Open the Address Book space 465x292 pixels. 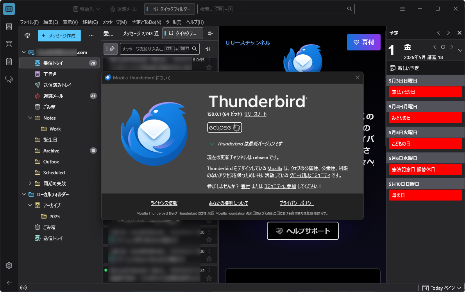9,27
